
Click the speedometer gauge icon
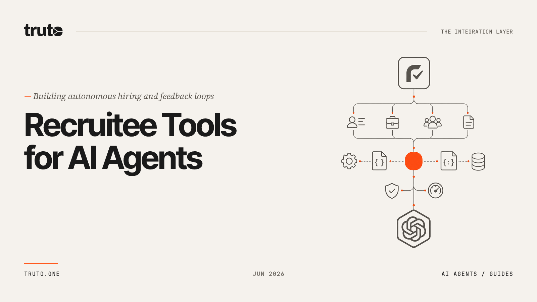click(x=436, y=191)
